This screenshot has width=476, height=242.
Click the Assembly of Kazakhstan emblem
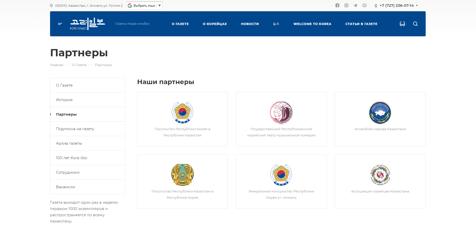click(x=380, y=113)
